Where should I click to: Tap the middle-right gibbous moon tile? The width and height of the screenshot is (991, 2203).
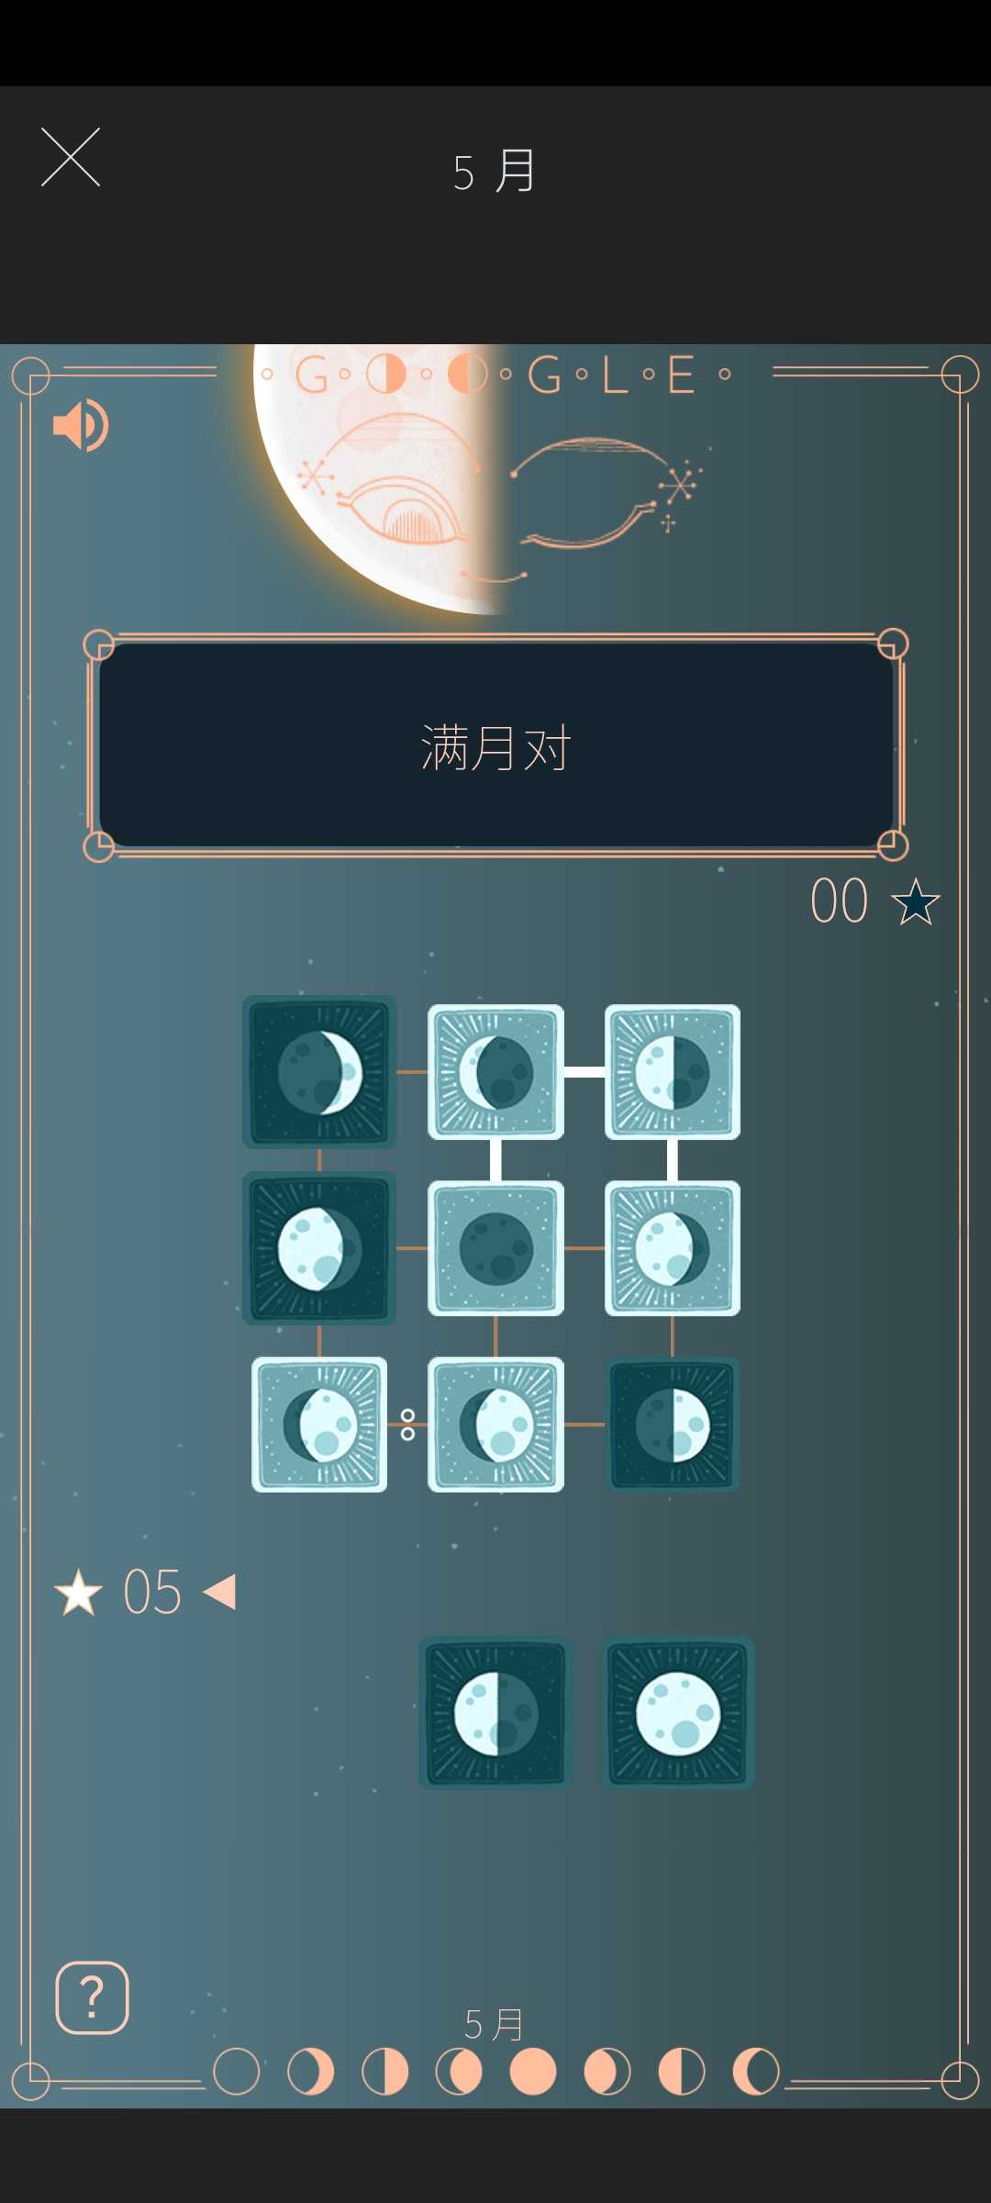673,1248
